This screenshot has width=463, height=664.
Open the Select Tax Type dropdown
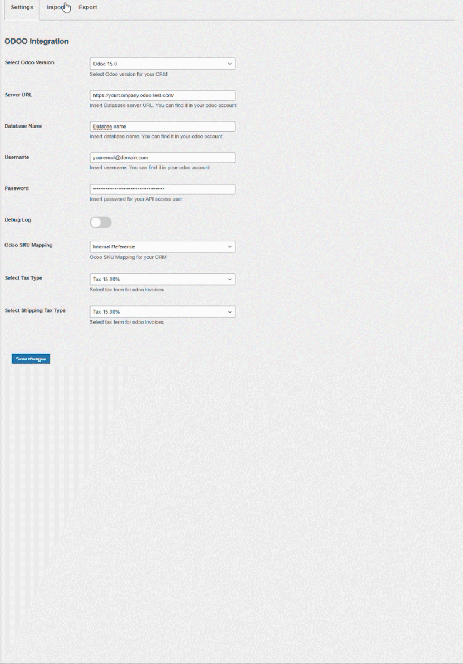pyautogui.click(x=162, y=279)
